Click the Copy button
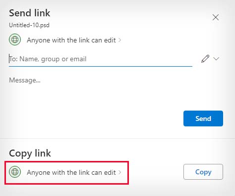The height and width of the screenshot is (196, 235). (x=203, y=172)
